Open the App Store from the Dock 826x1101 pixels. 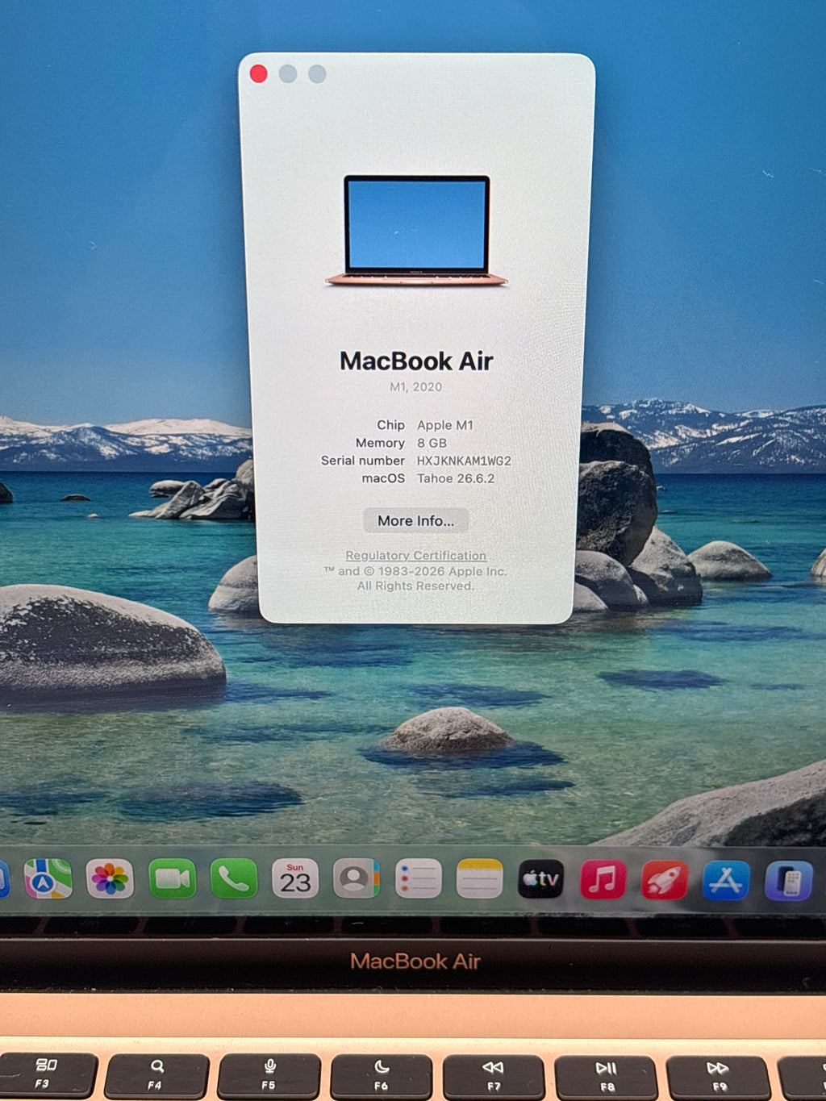(726, 880)
